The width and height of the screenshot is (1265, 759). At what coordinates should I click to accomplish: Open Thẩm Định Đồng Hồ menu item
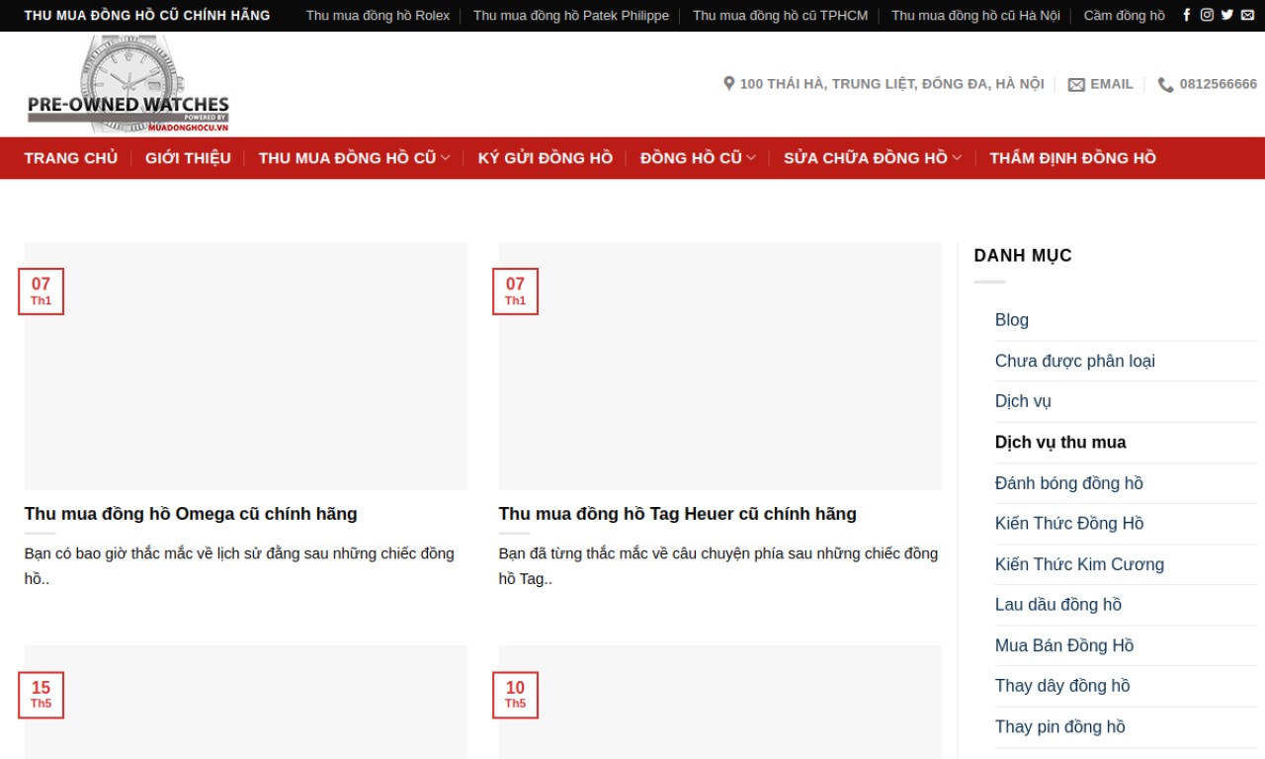point(1073,158)
